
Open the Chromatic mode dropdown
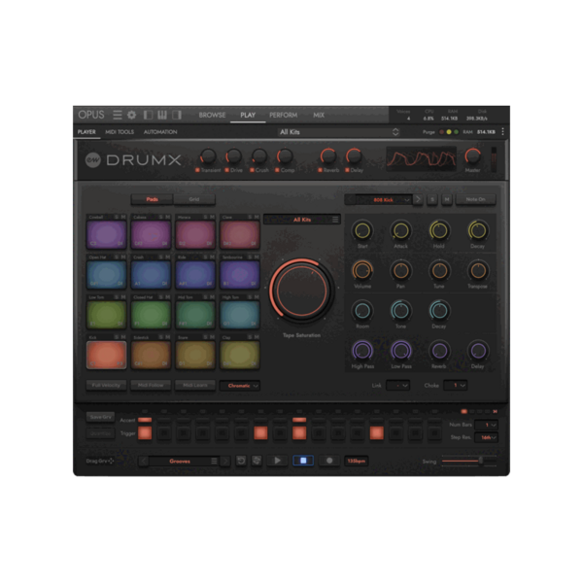tap(240, 386)
